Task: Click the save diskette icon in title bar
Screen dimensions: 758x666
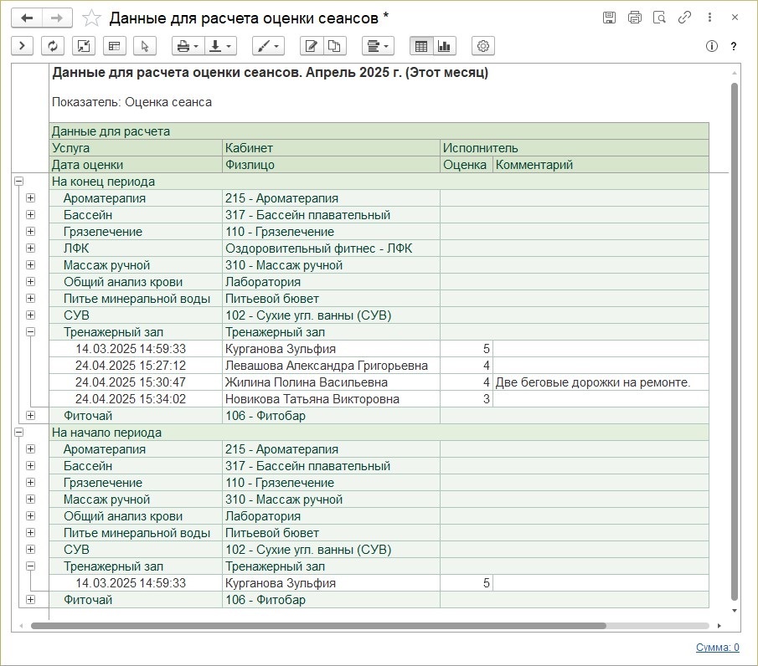Action: click(609, 18)
